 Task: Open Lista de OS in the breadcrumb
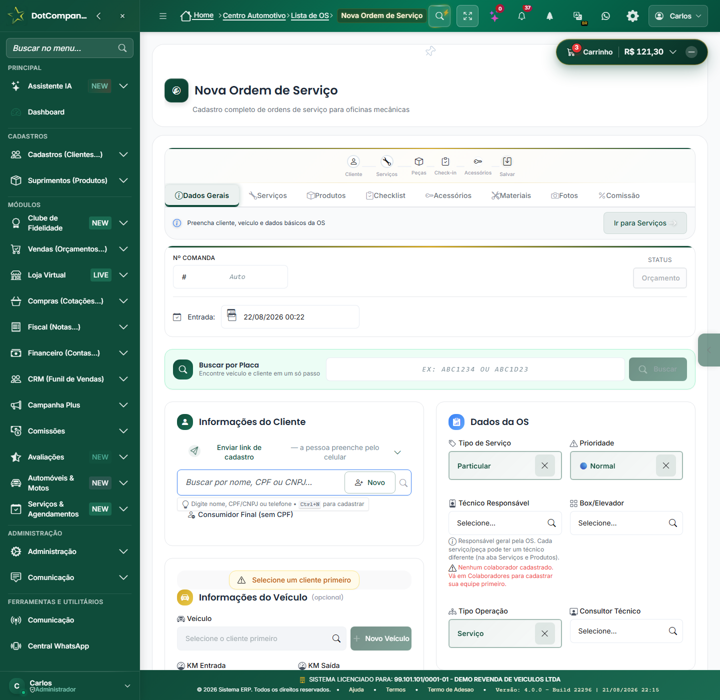click(x=310, y=15)
